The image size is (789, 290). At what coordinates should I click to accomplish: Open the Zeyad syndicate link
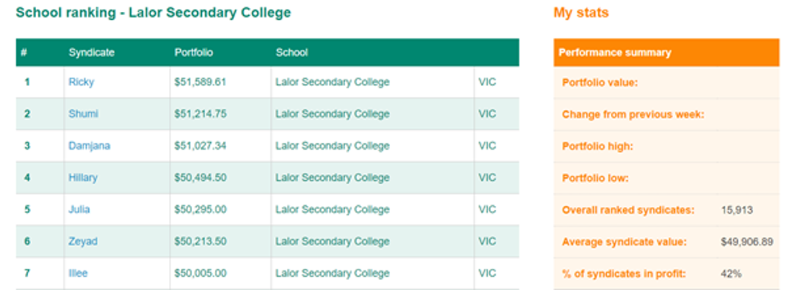[83, 241]
